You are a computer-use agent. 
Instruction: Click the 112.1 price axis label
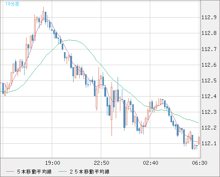209,143
